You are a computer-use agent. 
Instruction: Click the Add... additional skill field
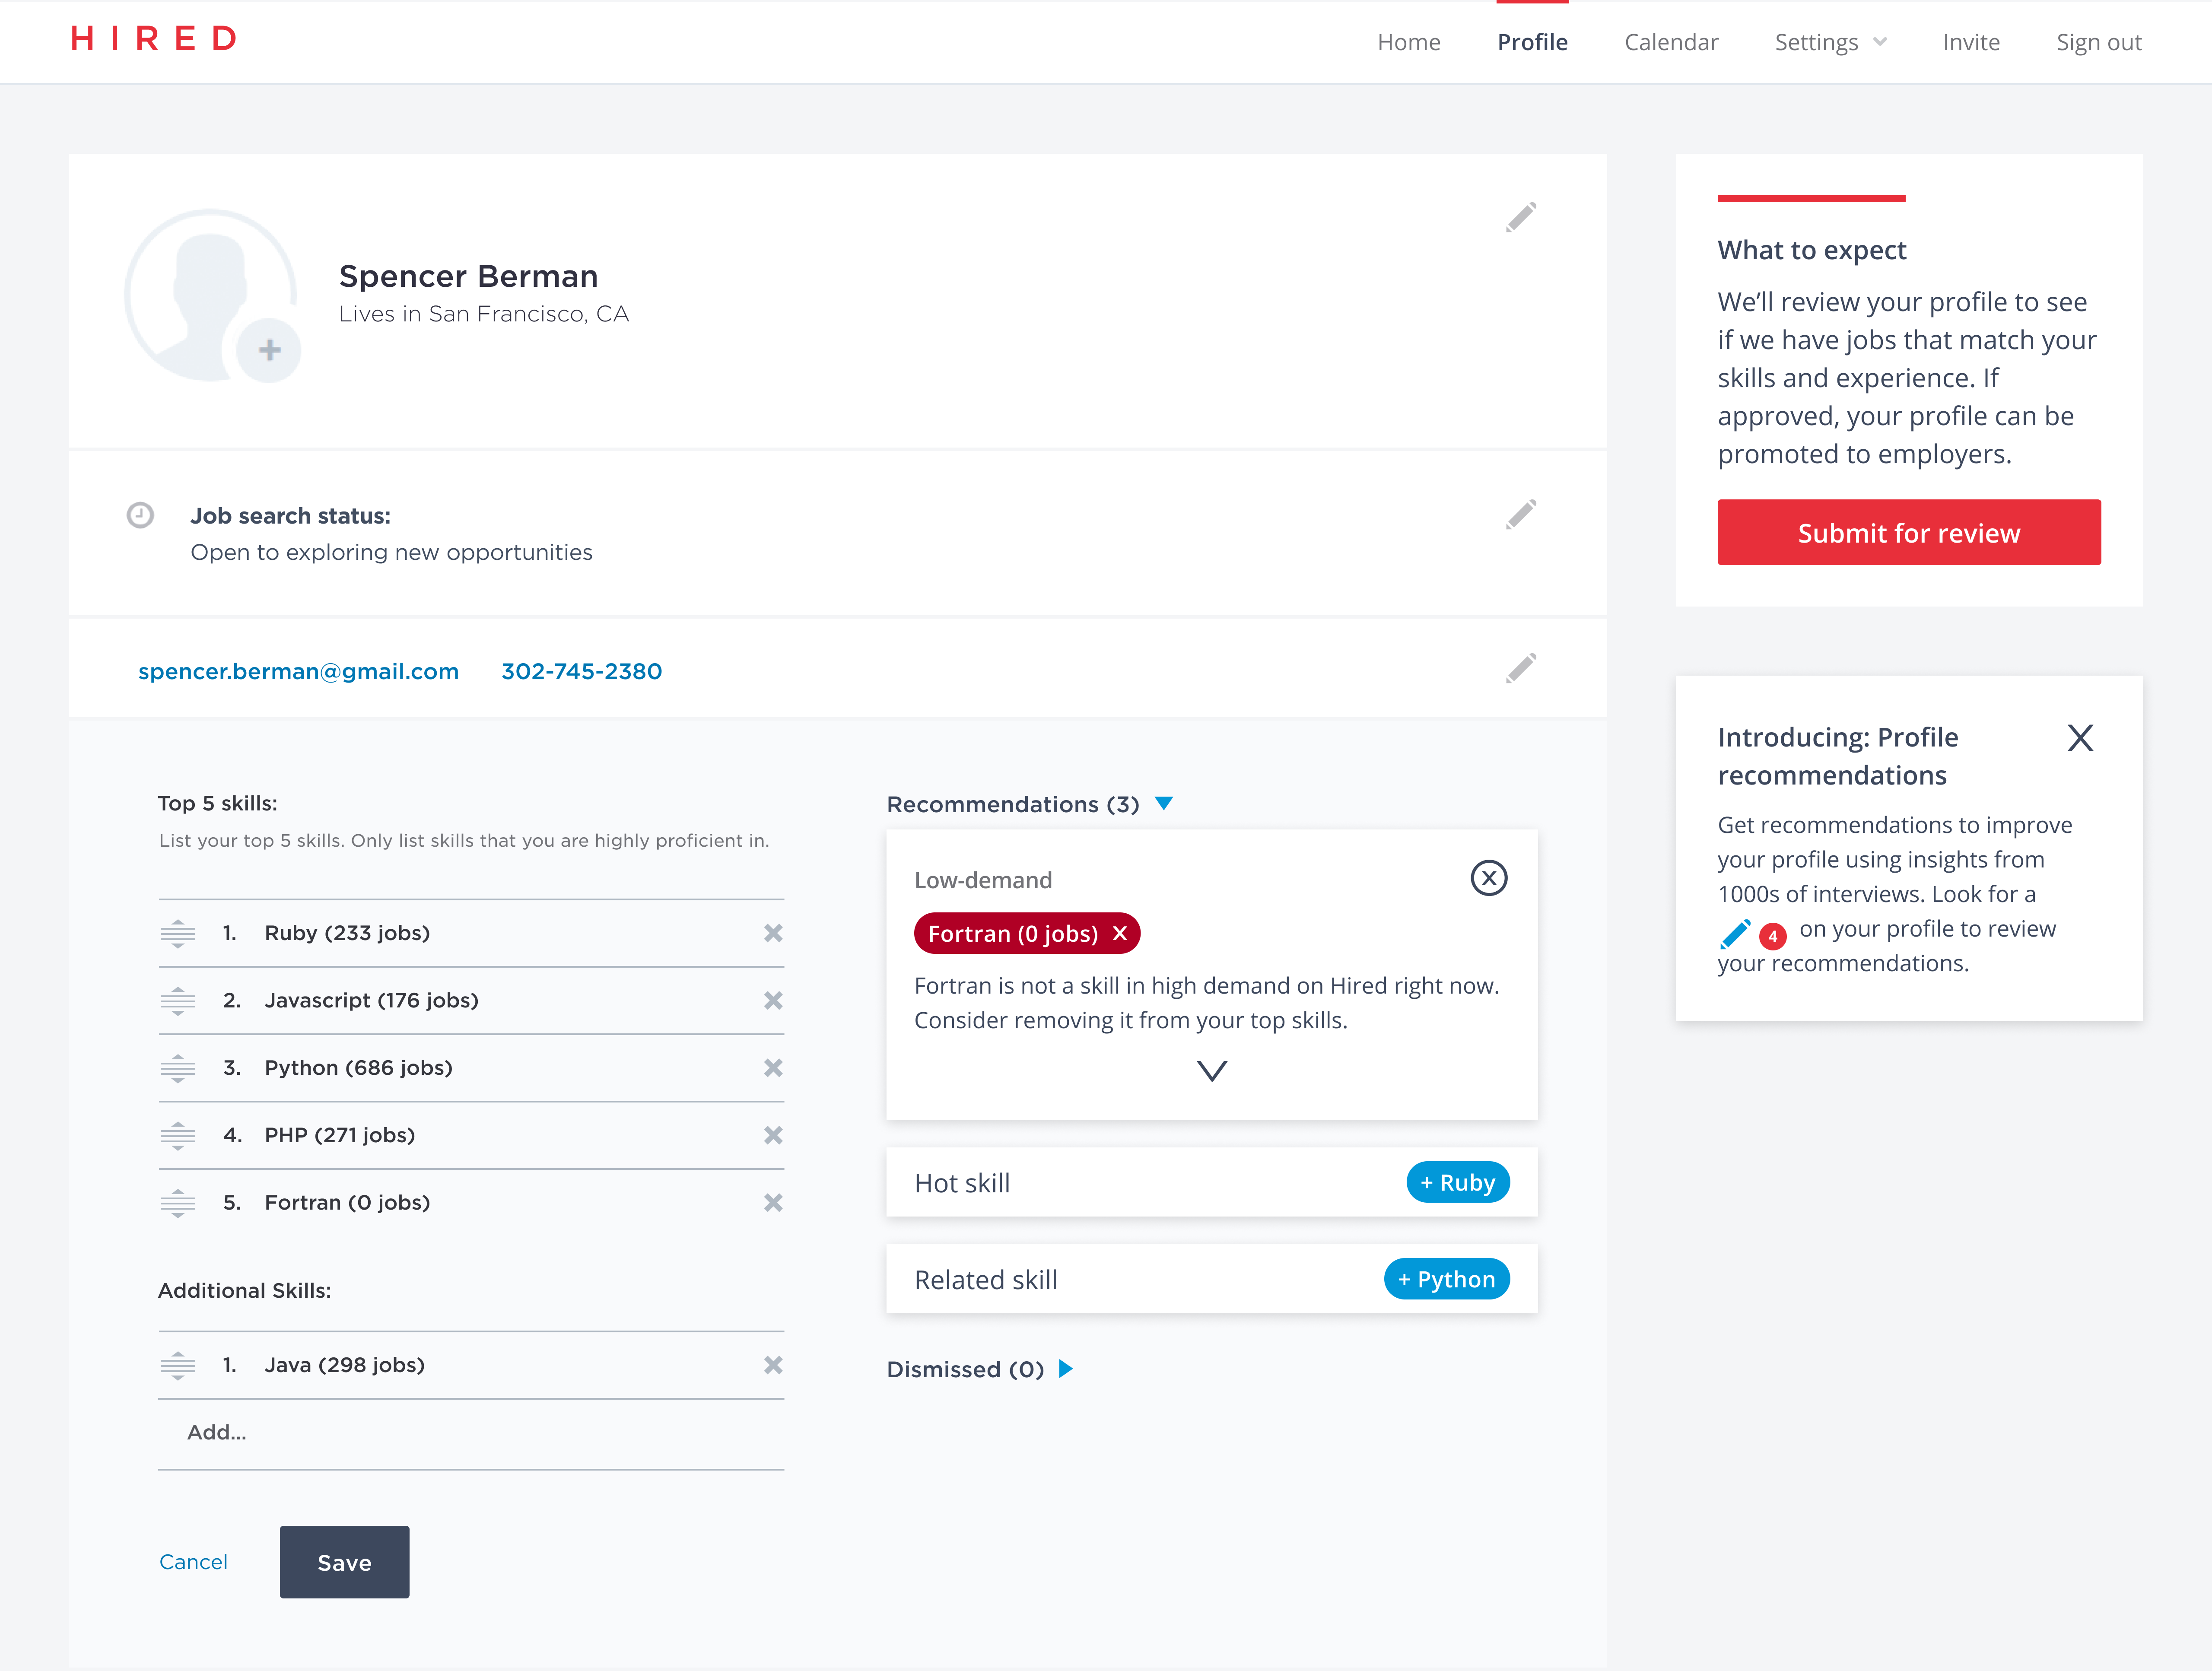[470, 1432]
